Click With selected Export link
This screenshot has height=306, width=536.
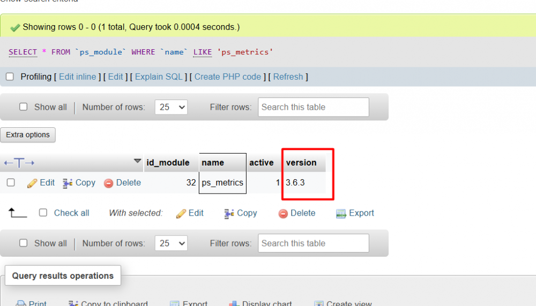click(361, 213)
